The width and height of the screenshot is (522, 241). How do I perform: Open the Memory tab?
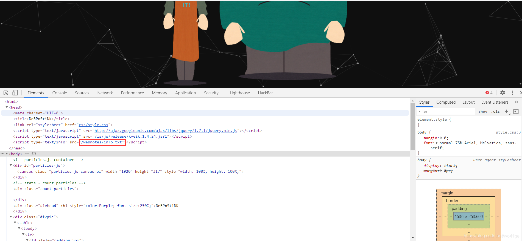(160, 93)
